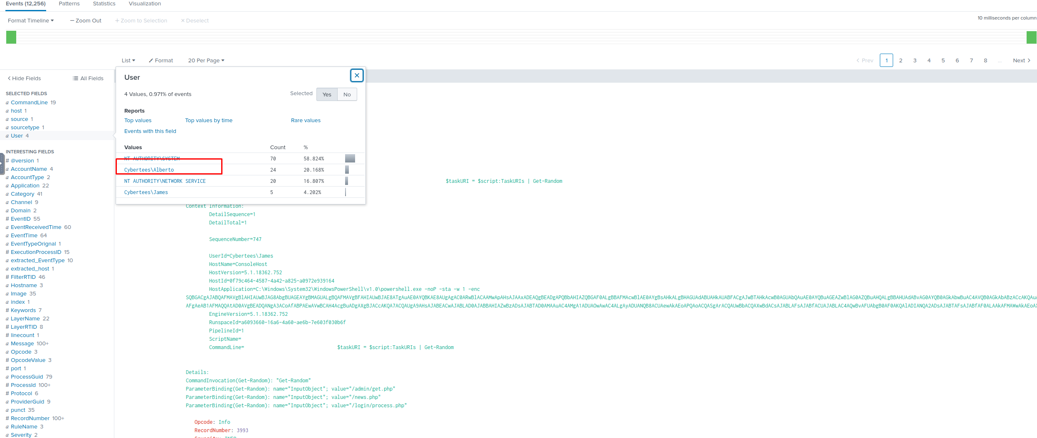Open the Format options with pencil icon
This screenshot has height=438, width=1037.
click(161, 61)
